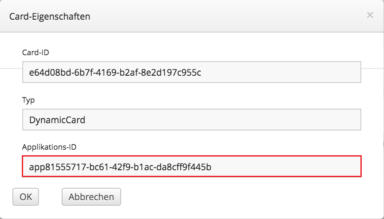The image size is (384, 219).
Task: Dismiss the properties dialog using the gray X
Action: 370,15
